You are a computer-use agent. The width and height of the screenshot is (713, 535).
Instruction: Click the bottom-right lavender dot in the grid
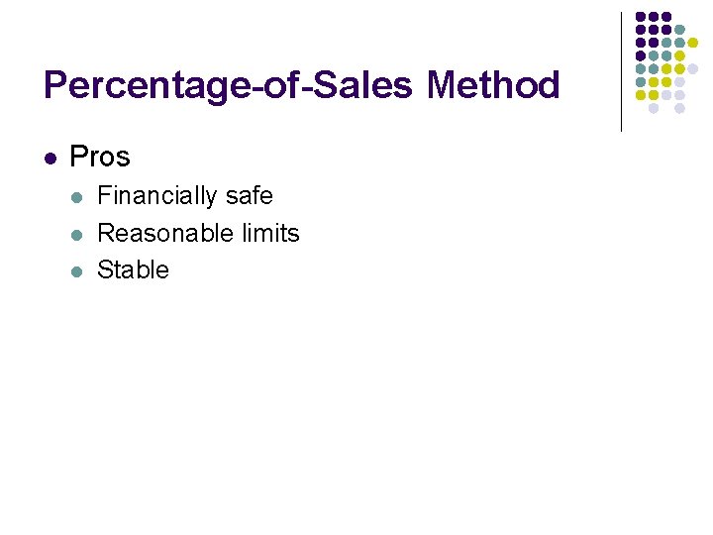(679, 108)
